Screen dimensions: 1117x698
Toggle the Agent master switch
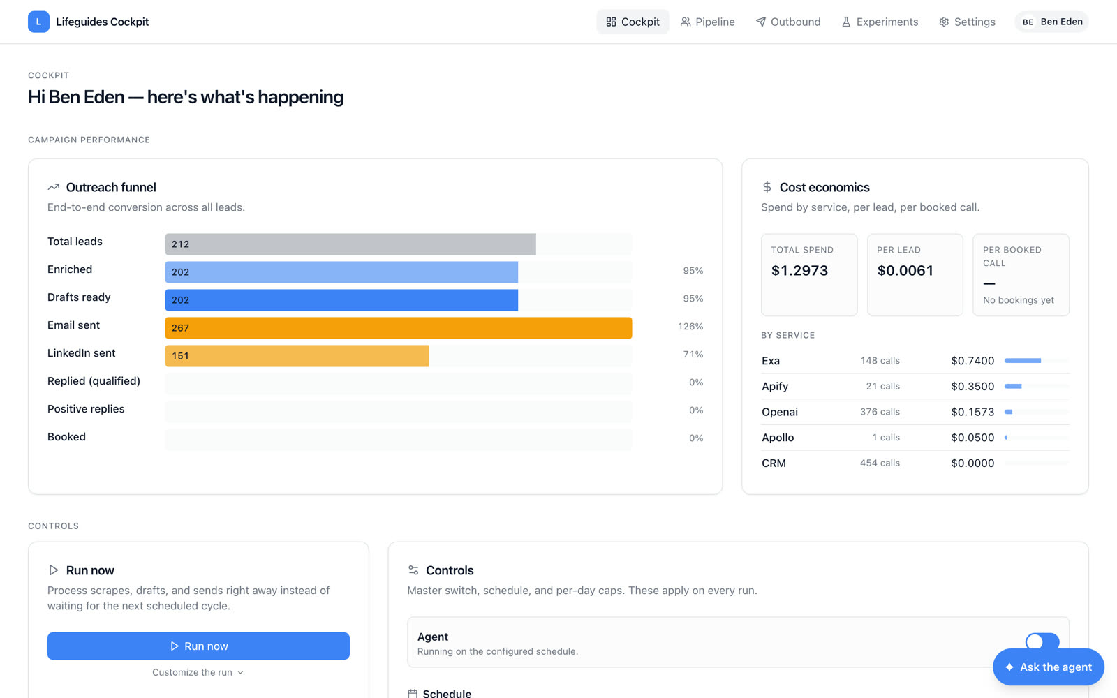(x=1042, y=641)
